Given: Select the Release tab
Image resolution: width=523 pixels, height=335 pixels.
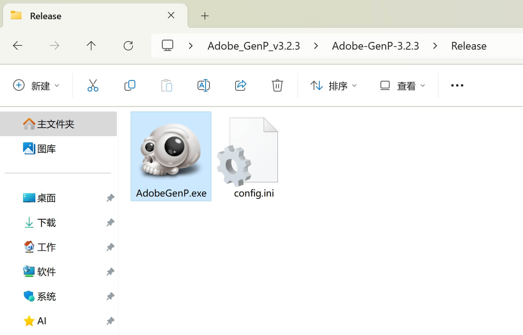Looking at the screenshot, I should 95,16.
